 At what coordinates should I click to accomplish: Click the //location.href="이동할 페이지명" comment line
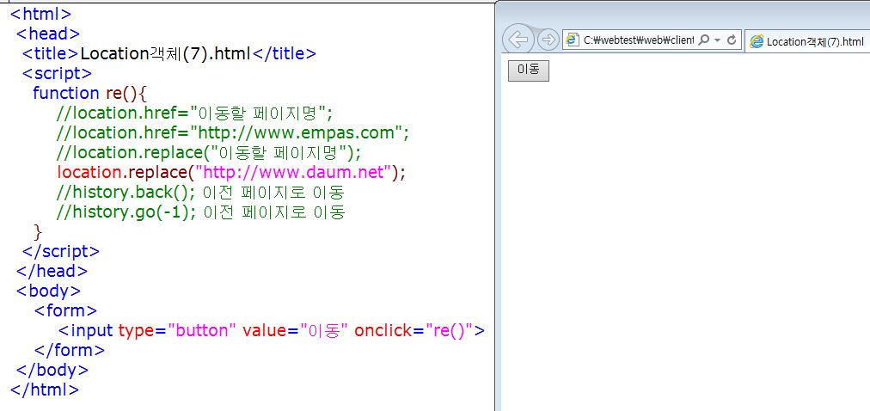pos(195,113)
